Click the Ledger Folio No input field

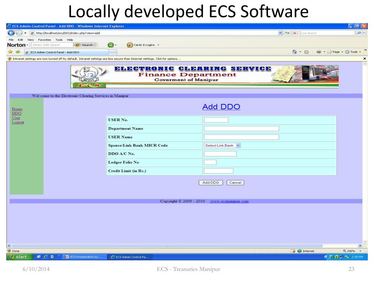[x=210, y=162]
